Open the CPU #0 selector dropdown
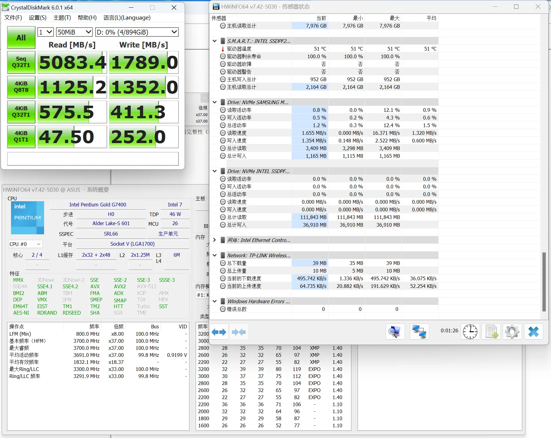The height and width of the screenshot is (438, 551). 25,244
